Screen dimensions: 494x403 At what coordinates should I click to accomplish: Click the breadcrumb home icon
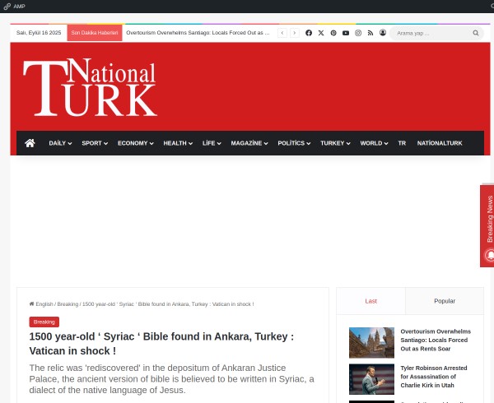click(31, 304)
